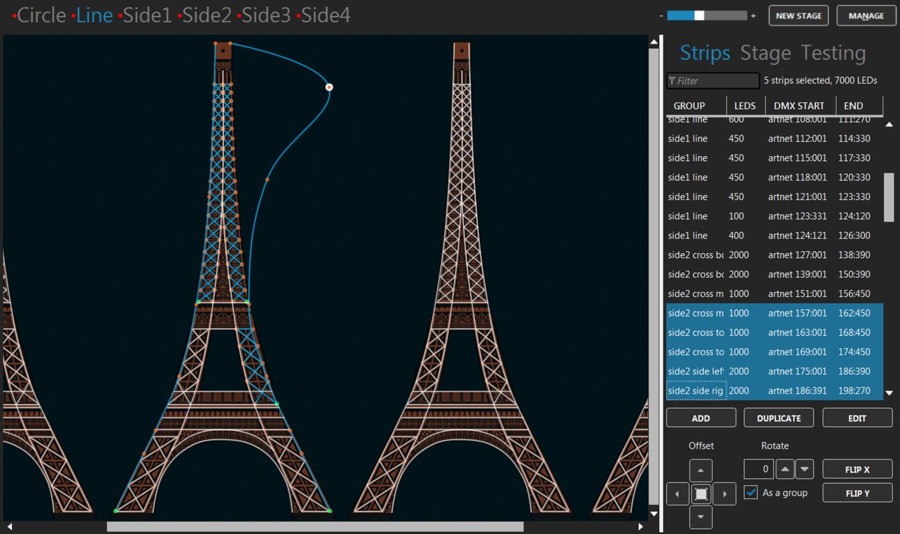Screen dimensions: 900x534
Task: Click the EDIT button
Action: click(857, 418)
